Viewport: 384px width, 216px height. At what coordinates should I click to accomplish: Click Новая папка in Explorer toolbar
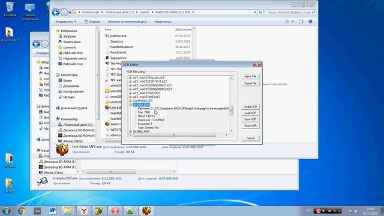(x=163, y=22)
